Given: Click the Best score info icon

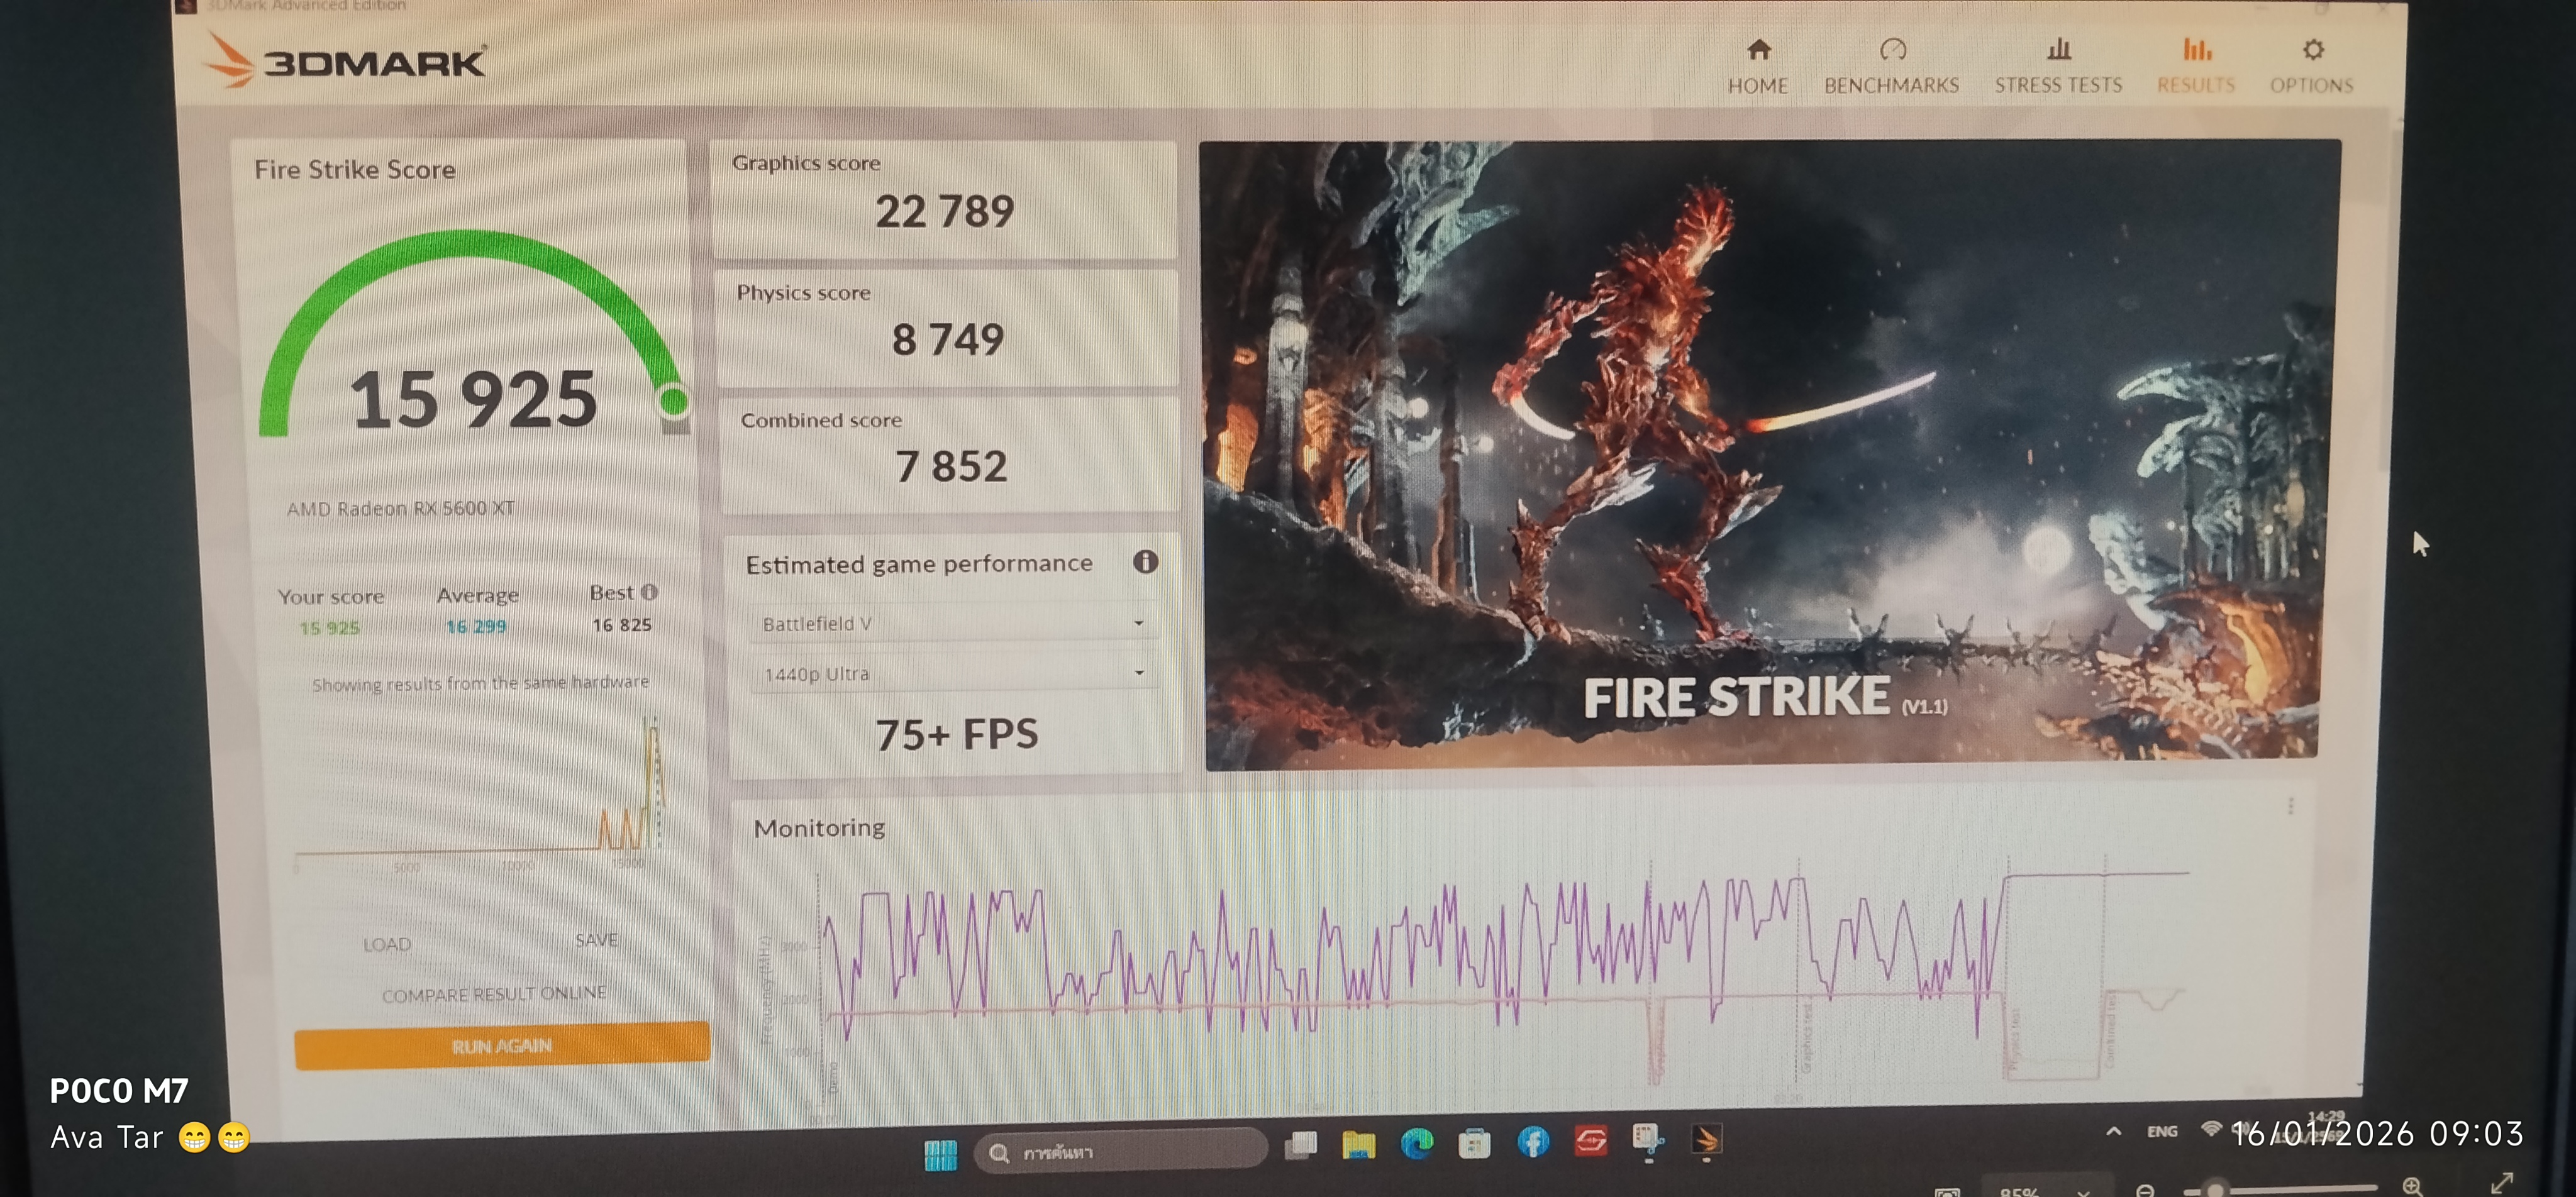Looking at the screenshot, I should (650, 592).
